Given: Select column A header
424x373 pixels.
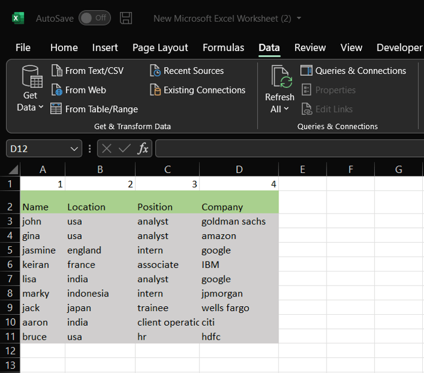Looking at the screenshot, I should [x=42, y=169].
